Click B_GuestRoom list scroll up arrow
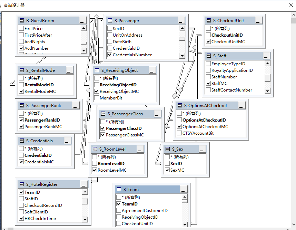The height and width of the screenshot is (230, 296). [83, 28]
